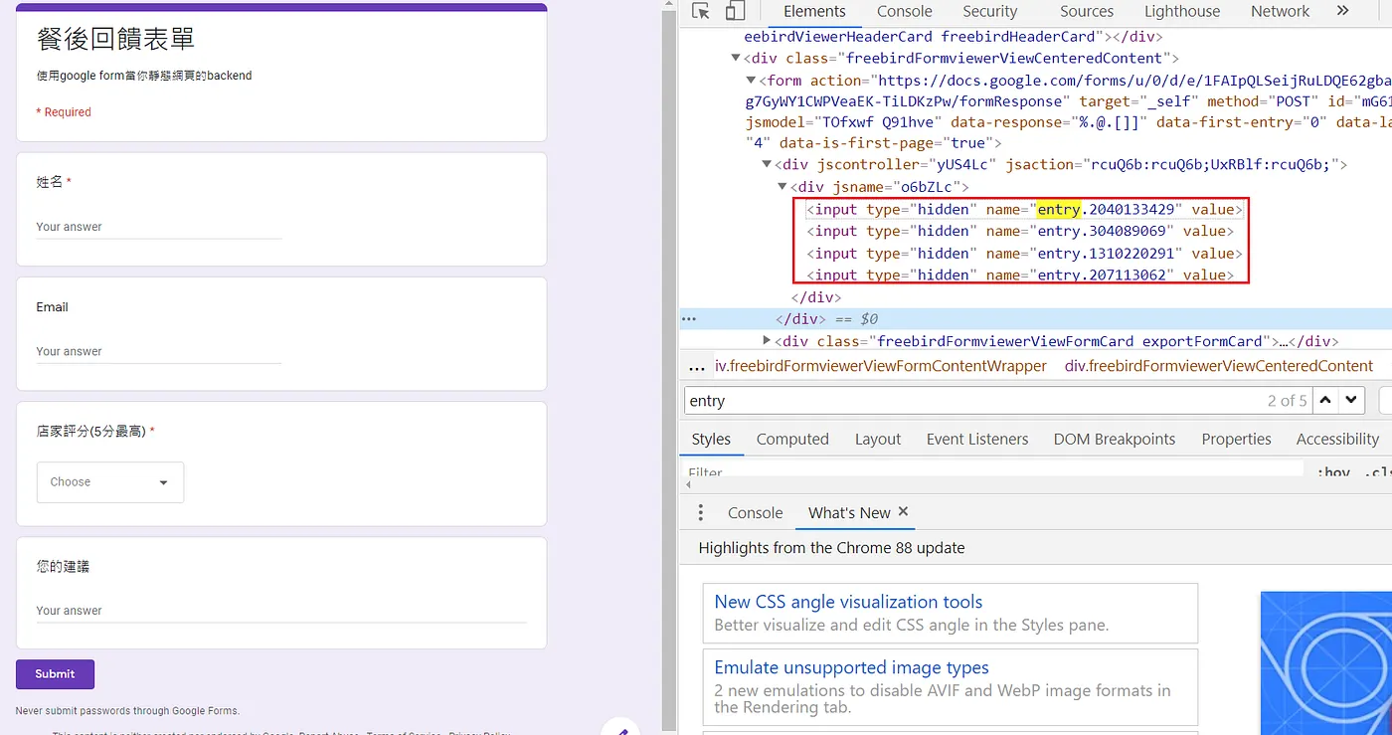
Task: Open the Layout pane tab
Action: pos(878,440)
